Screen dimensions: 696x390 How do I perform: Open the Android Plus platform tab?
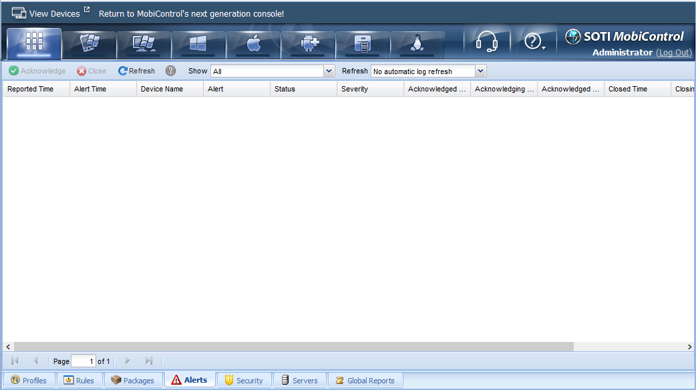[x=308, y=44]
